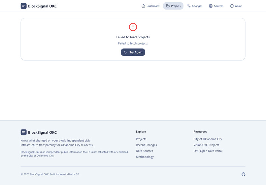Click the 'Failed to fetch projects' message
Image resolution: width=266 pixels, height=185 pixels.
133,43
